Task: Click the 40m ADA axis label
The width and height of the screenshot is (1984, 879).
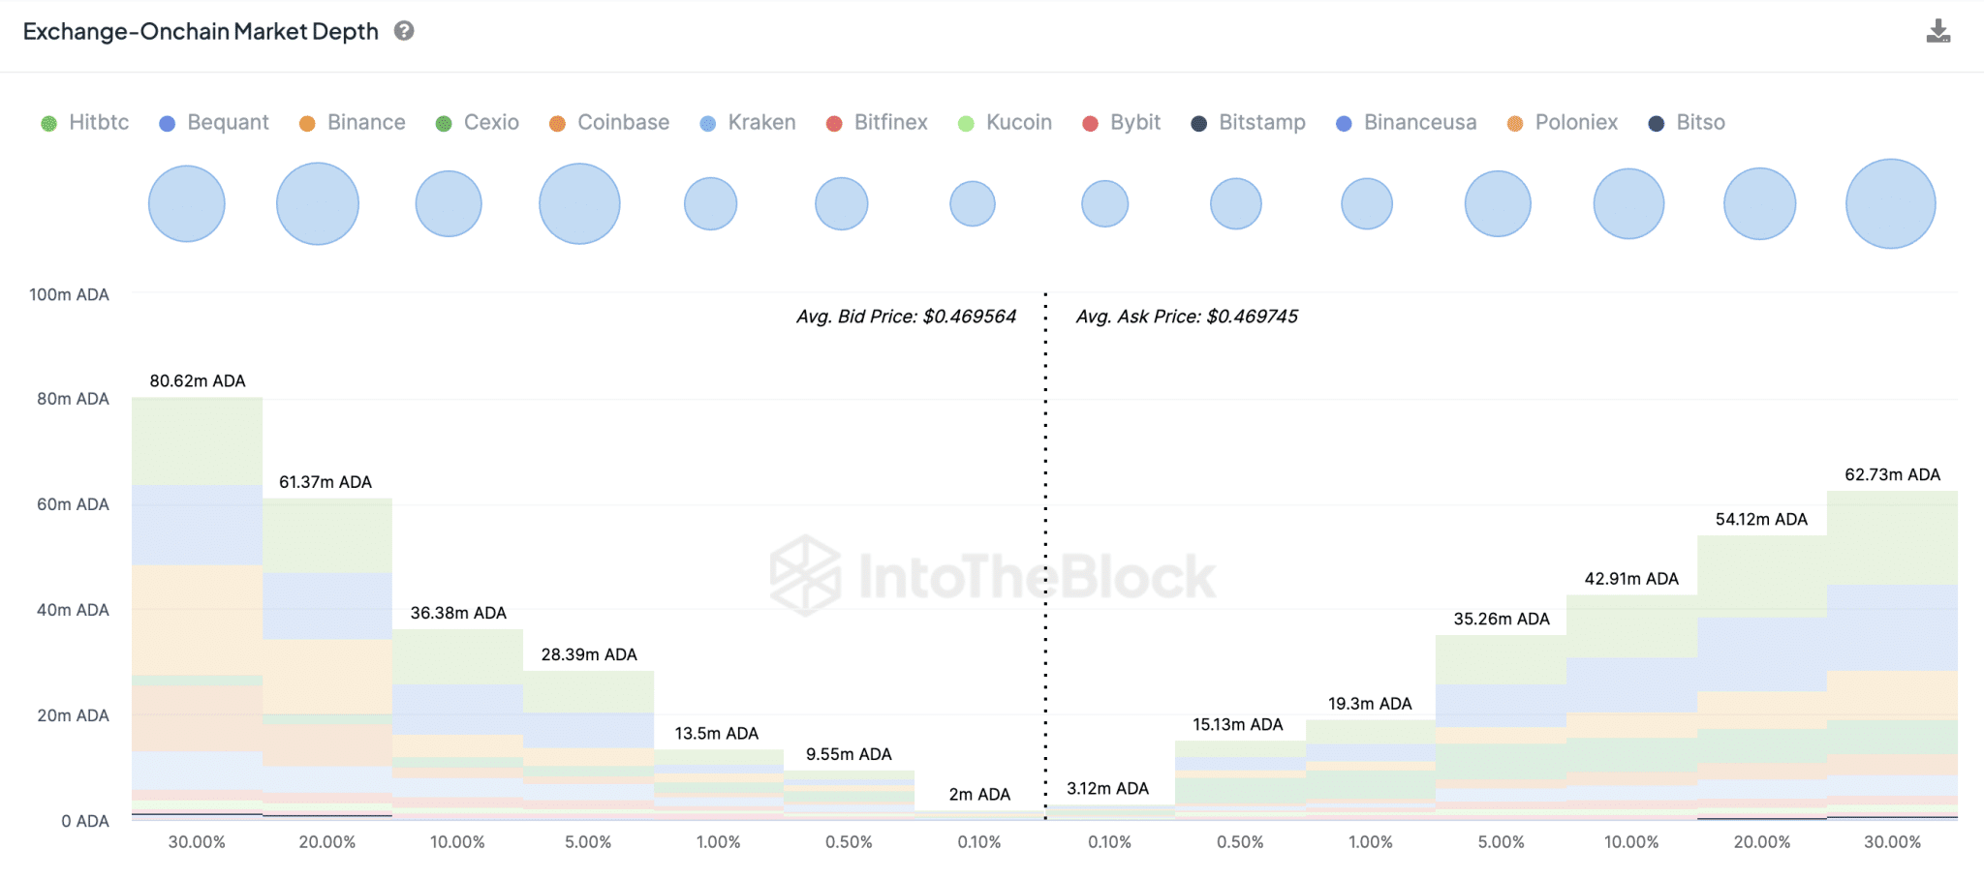Action: [73, 610]
